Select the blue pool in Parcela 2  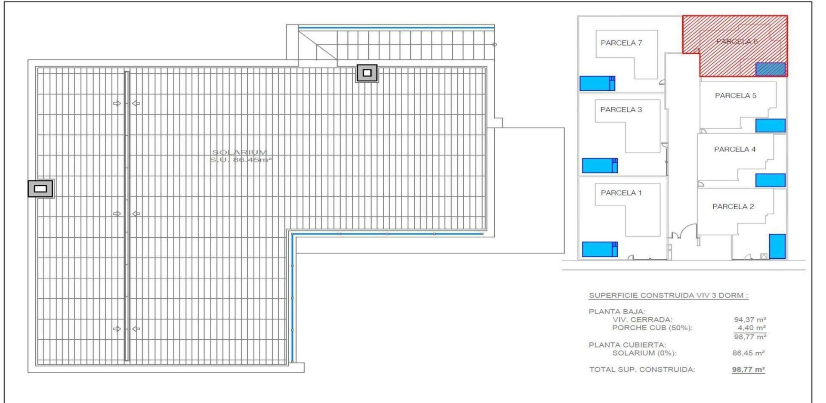click(777, 246)
